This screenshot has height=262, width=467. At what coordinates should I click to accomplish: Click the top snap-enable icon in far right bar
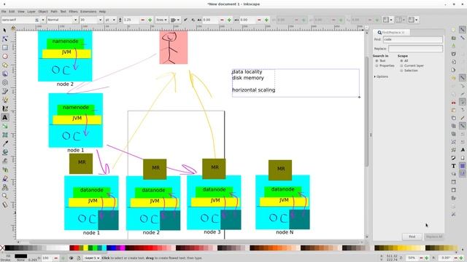pyautogui.click(x=462, y=30)
